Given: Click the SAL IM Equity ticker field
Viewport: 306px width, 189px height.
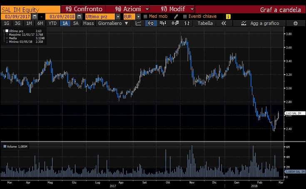Looking at the screenshot, I should click(x=29, y=9).
